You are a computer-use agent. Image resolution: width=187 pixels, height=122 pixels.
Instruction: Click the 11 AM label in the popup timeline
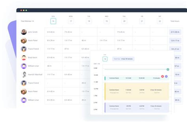96,82
